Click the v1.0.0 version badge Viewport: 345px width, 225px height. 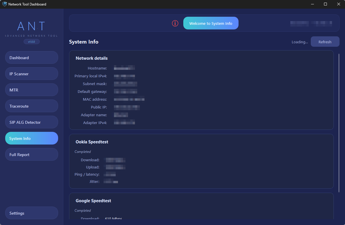point(31,42)
